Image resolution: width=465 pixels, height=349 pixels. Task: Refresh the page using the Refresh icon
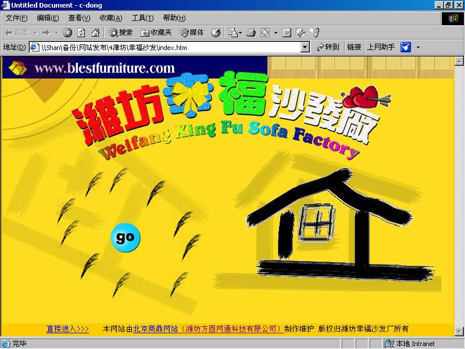click(81, 33)
